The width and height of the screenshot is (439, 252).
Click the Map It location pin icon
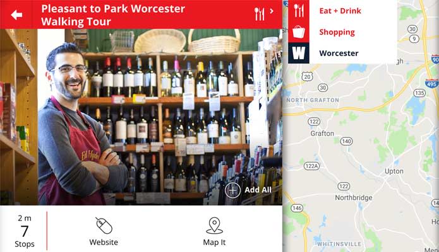point(215,226)
